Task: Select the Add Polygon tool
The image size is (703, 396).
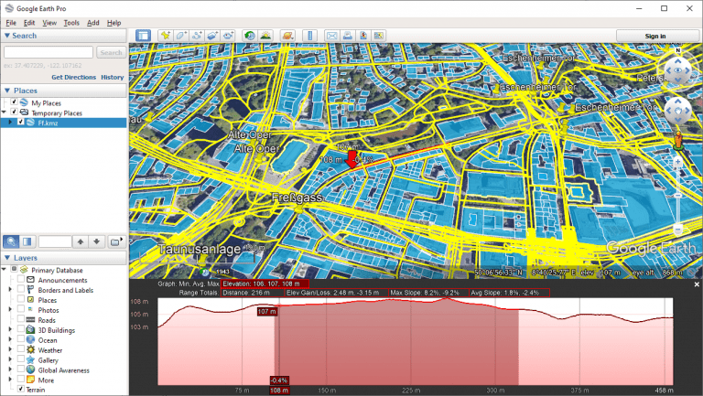Action: (x=181, y=36)
